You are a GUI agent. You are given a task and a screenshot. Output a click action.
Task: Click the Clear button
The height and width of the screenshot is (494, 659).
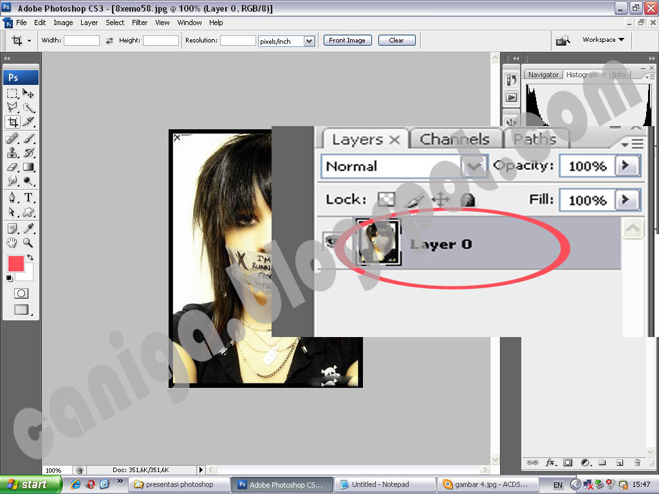[396, 41]
